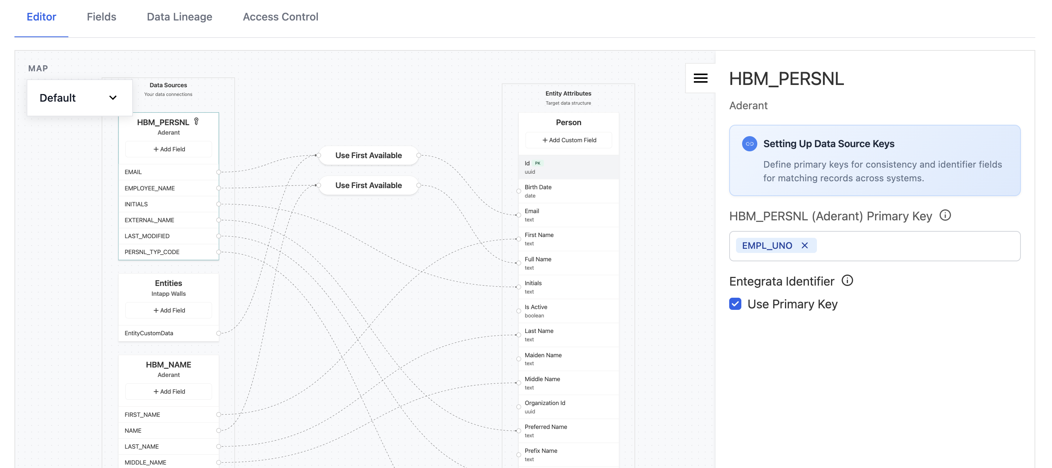The image size is (1052, 468).
Task: Click the plus icon on Add Custom Field
Action: click(545, 140)
